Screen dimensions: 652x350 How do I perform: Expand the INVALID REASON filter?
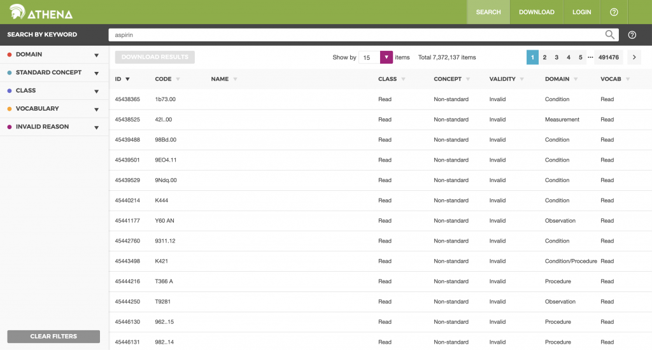[96, 127]
